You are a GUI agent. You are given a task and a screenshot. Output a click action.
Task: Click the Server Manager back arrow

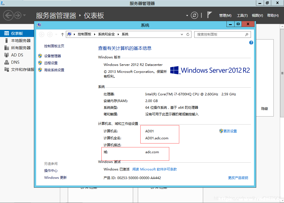(x=8, y=15)
